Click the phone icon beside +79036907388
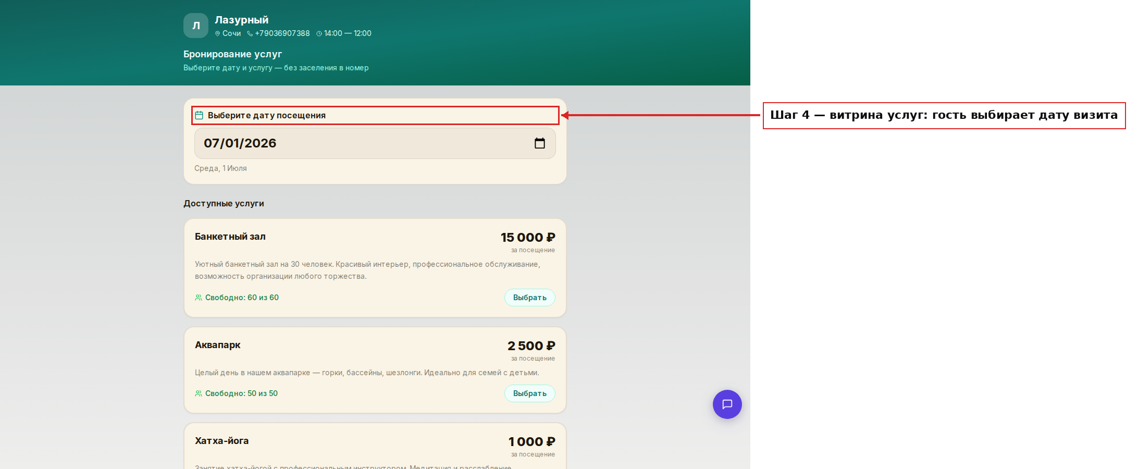 250,33
